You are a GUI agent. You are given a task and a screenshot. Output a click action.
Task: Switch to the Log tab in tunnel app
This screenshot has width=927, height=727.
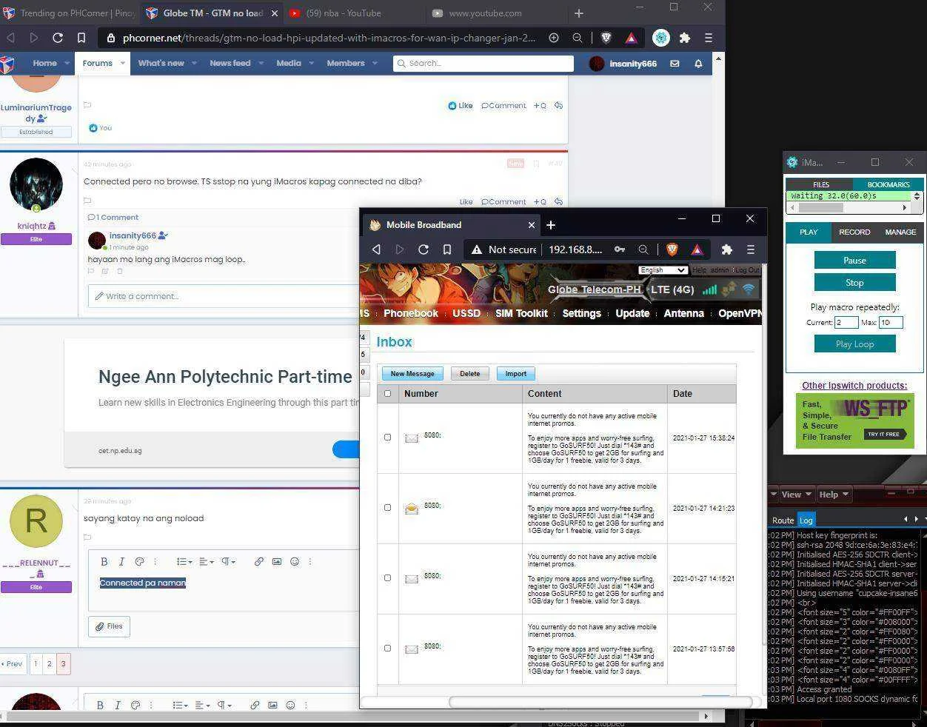806,520
